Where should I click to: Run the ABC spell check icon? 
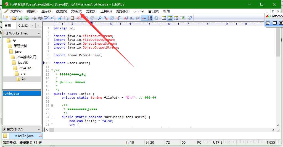(46, 18)
